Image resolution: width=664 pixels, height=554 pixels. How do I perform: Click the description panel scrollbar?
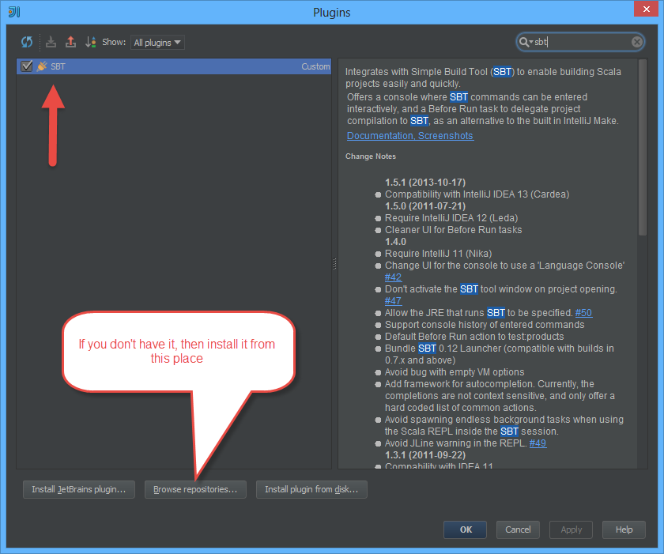[x=643, y=147]
